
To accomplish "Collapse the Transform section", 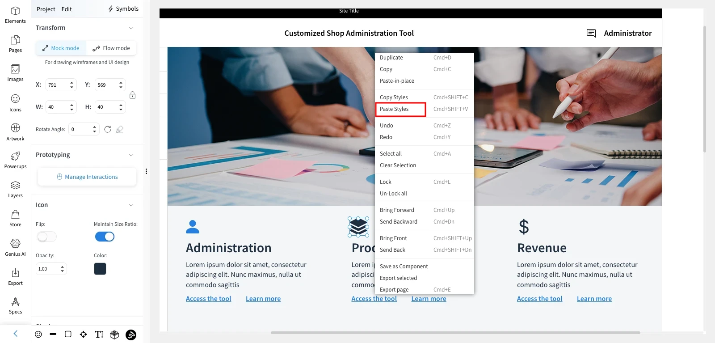I will 131,28.
